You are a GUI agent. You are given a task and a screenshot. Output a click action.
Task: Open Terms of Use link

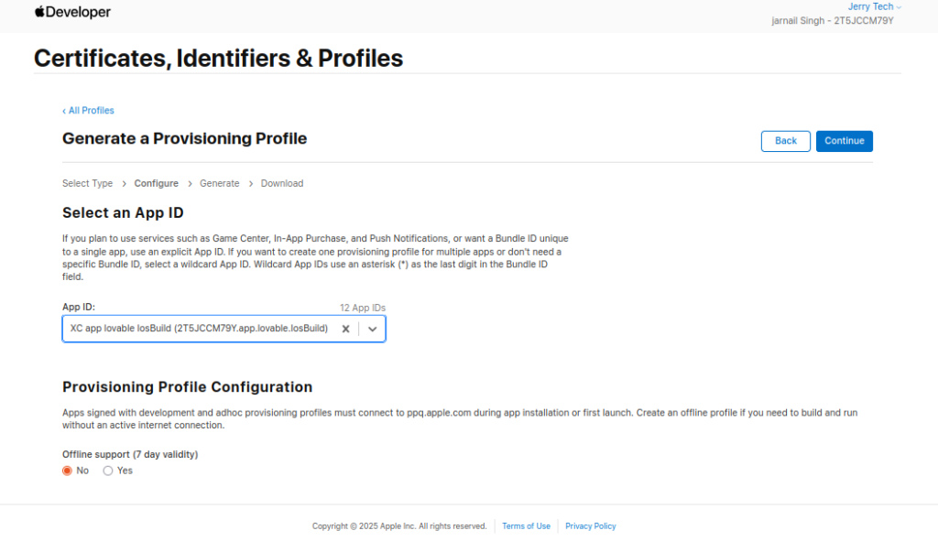pos(526,526)
